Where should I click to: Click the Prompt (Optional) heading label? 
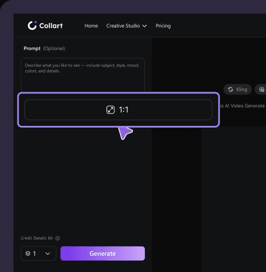44,48
